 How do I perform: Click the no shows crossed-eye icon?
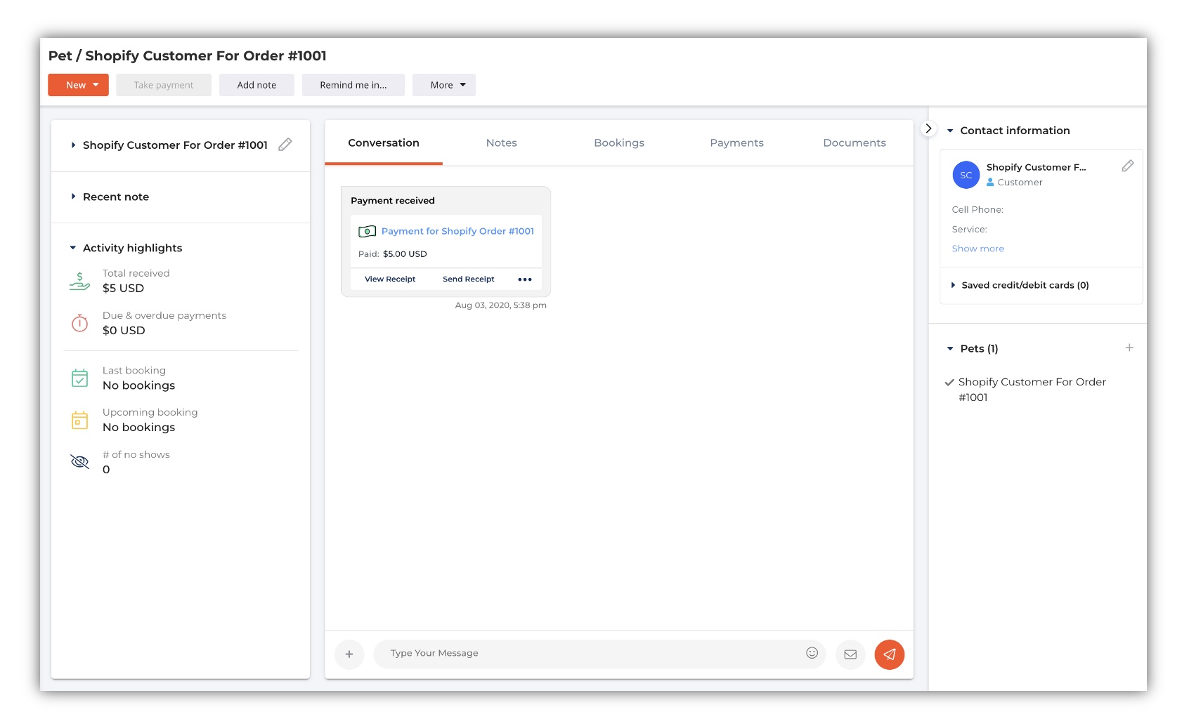pyautogui.click(x=80, y=461)
